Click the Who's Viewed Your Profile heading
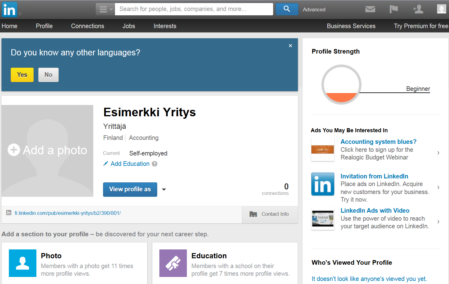The height and width of the screenshot is (284, 449). pyautogui.click(x=352, y=263)
